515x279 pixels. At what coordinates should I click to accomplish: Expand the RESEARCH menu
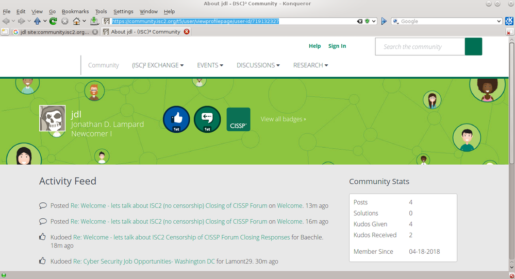pyautogui.click(x=311, y=65)
